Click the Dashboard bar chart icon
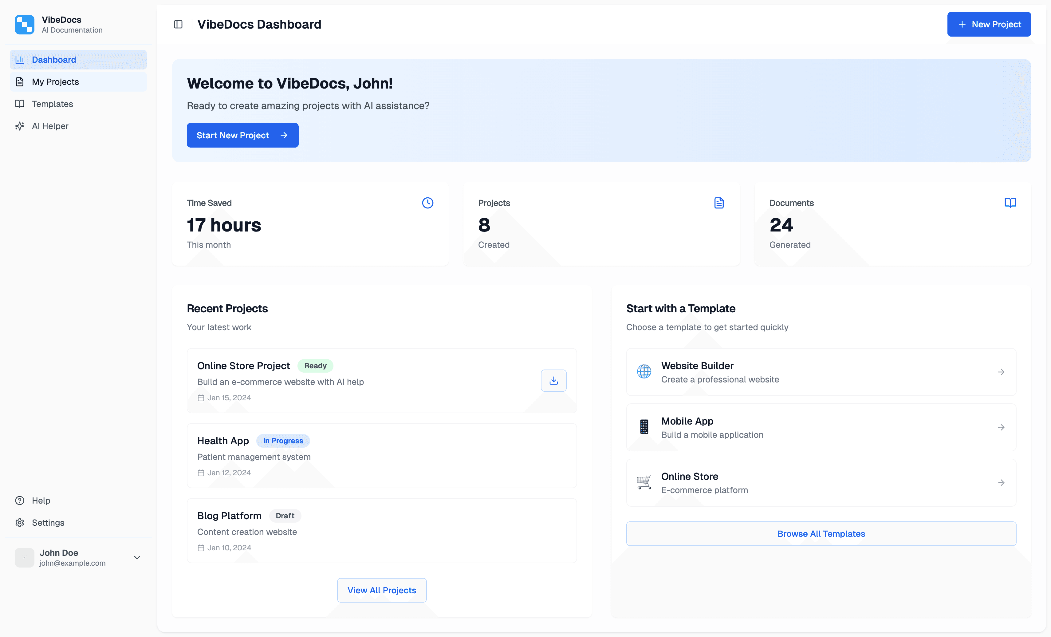This screenshot has height=637, width=1051. [20, 60]
